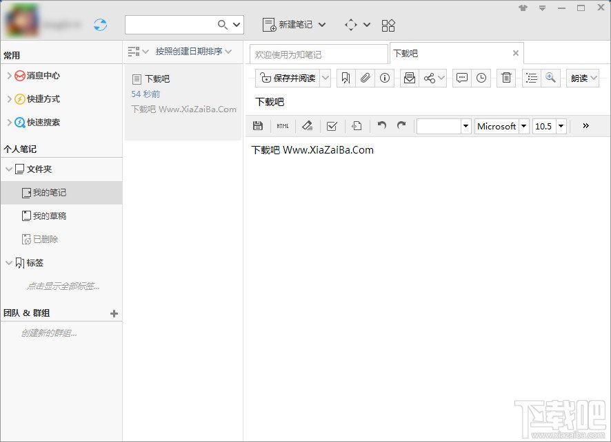Click the HTML editing mode icon
Screen dimensions: 611x442
[x=282, y=126]
